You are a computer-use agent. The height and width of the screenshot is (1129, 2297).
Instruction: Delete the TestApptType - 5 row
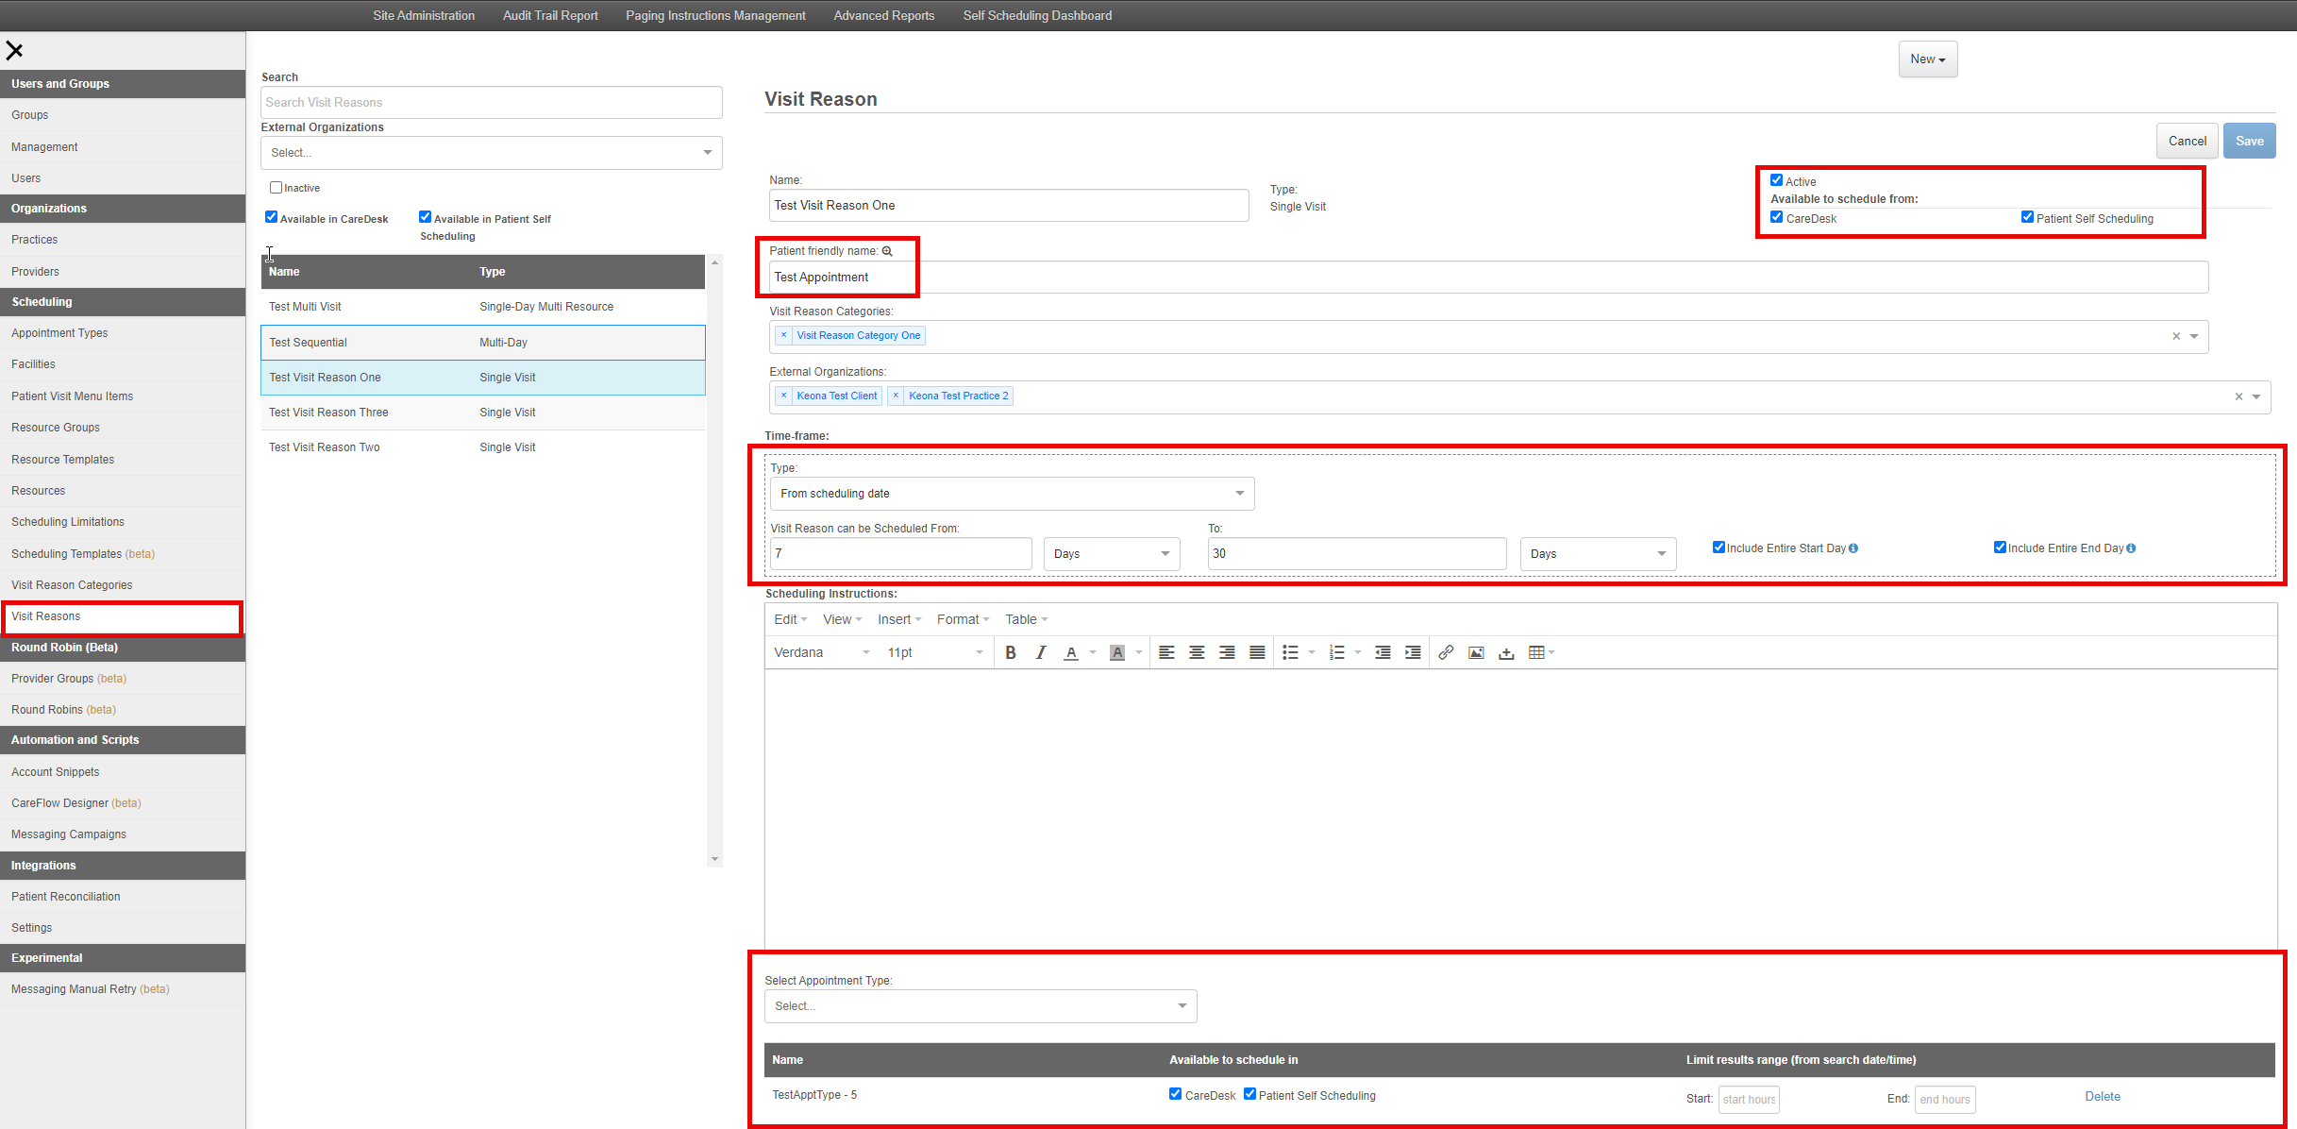(x=2102, y=1096)
